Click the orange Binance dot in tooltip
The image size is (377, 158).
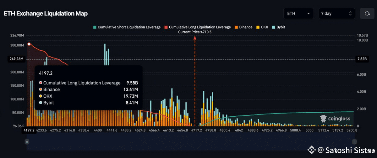[x=41, y=89]
